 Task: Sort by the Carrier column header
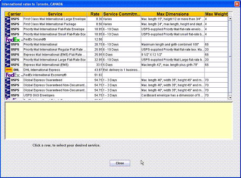coord(14,14)
